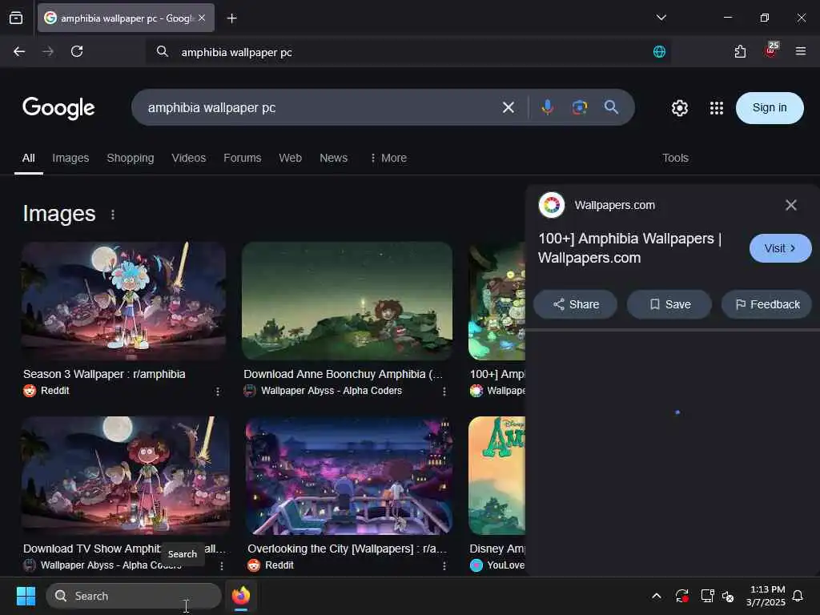Image resolution: width=820 pixels, height=615 pixels.
Task: Expand the list all tabs chevron
Action: coord(661,18)
